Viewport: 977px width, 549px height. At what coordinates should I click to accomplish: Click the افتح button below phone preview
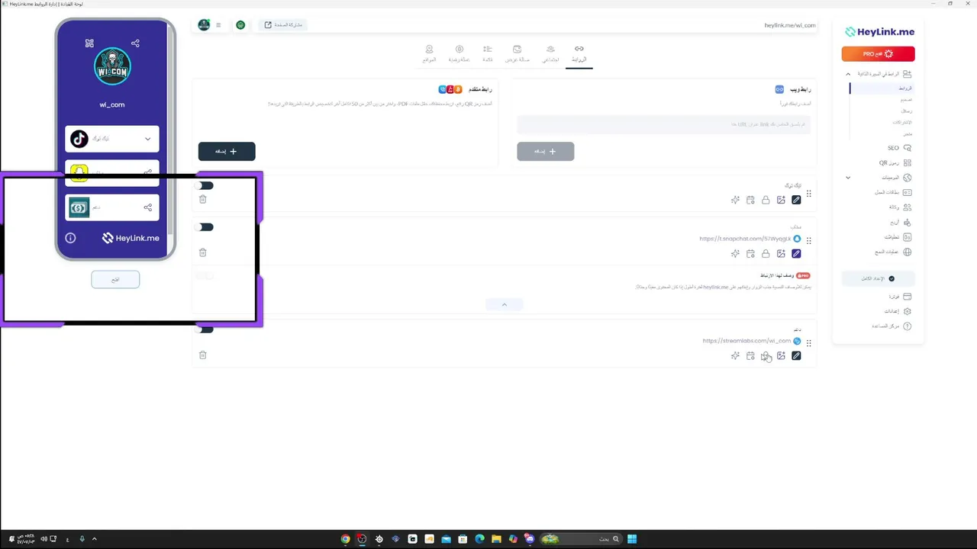coord(115,279)
